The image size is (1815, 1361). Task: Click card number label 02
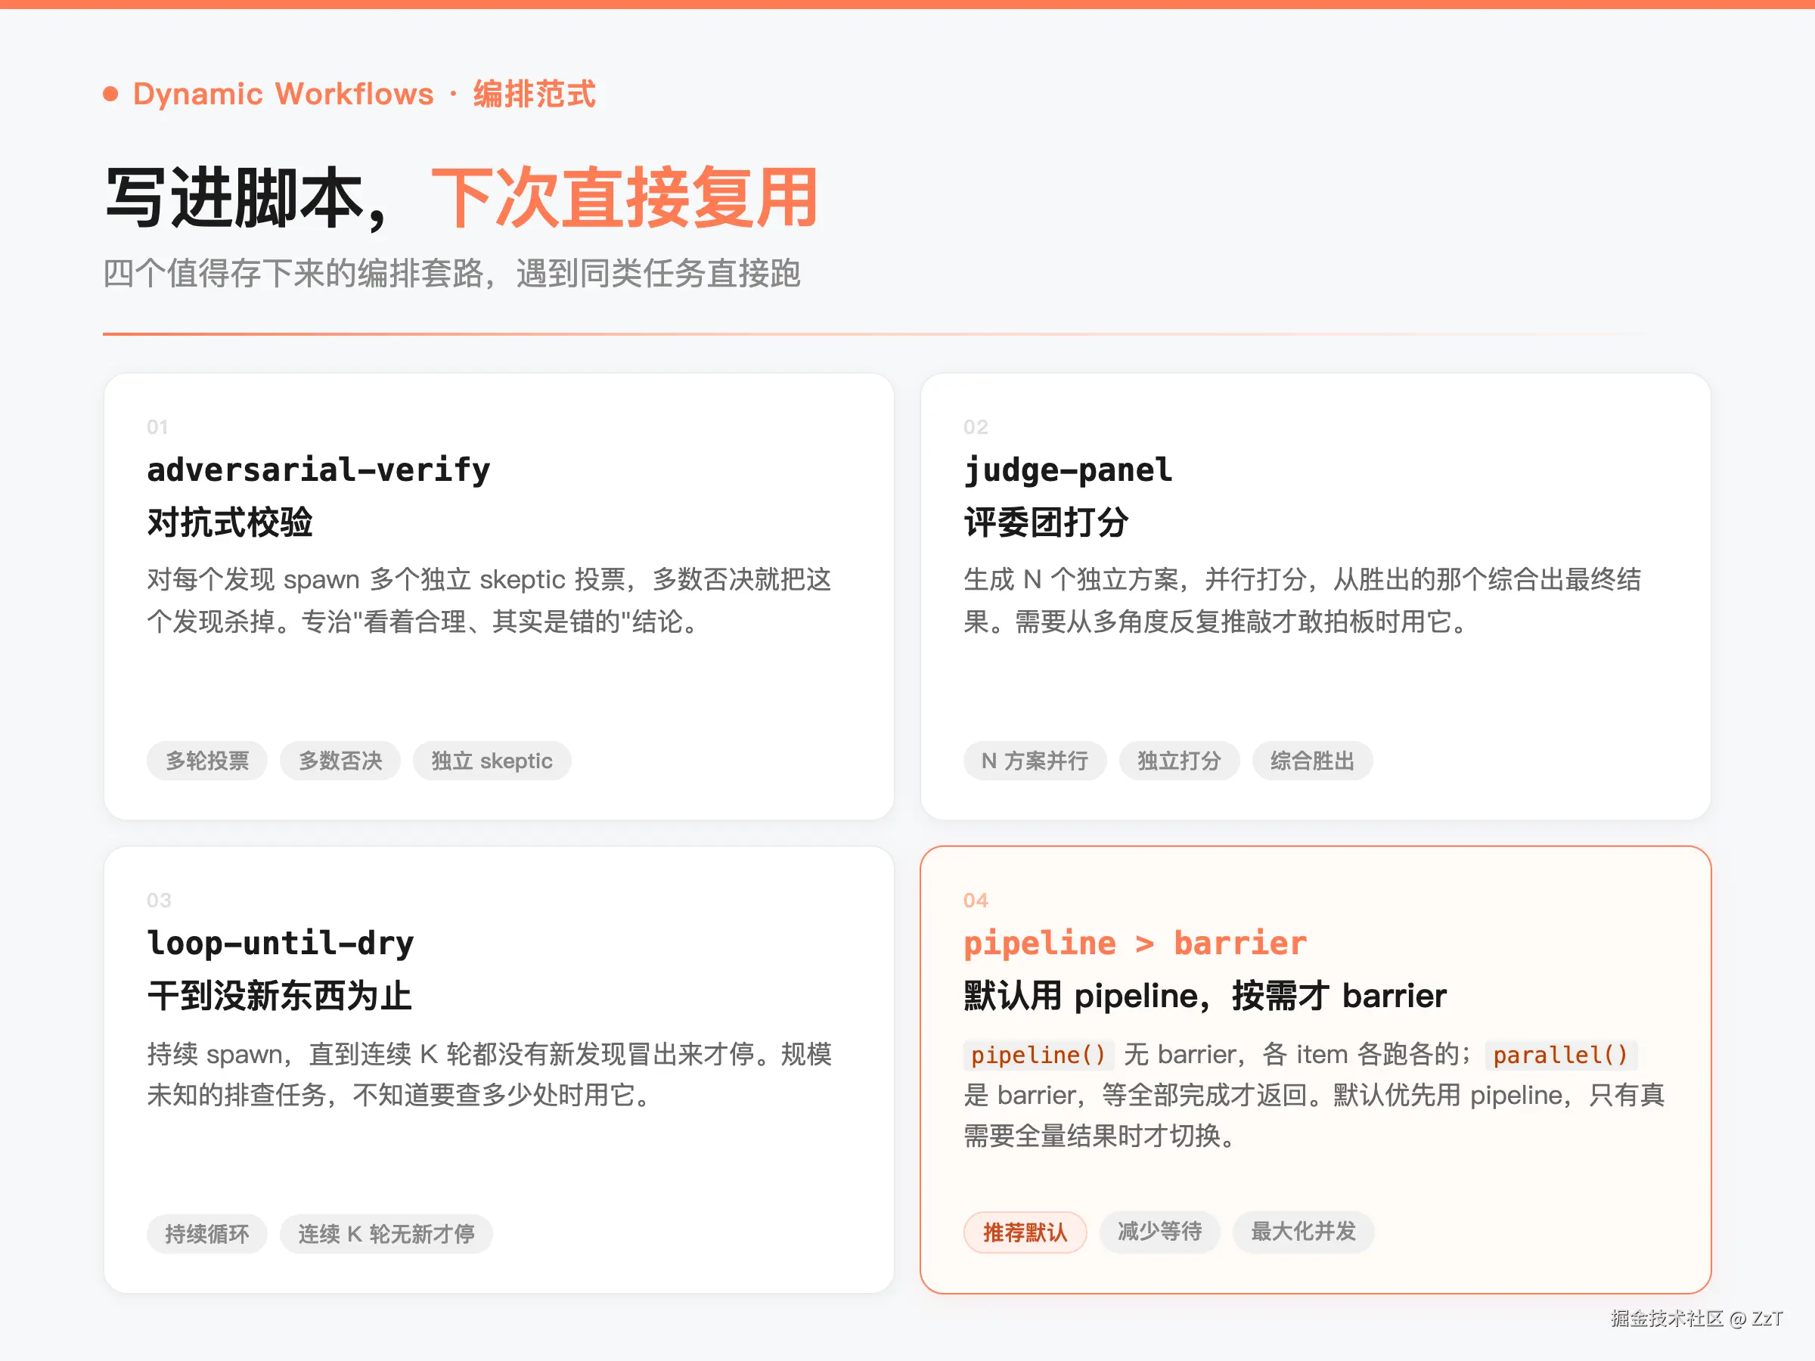click(x=976, y=426)
